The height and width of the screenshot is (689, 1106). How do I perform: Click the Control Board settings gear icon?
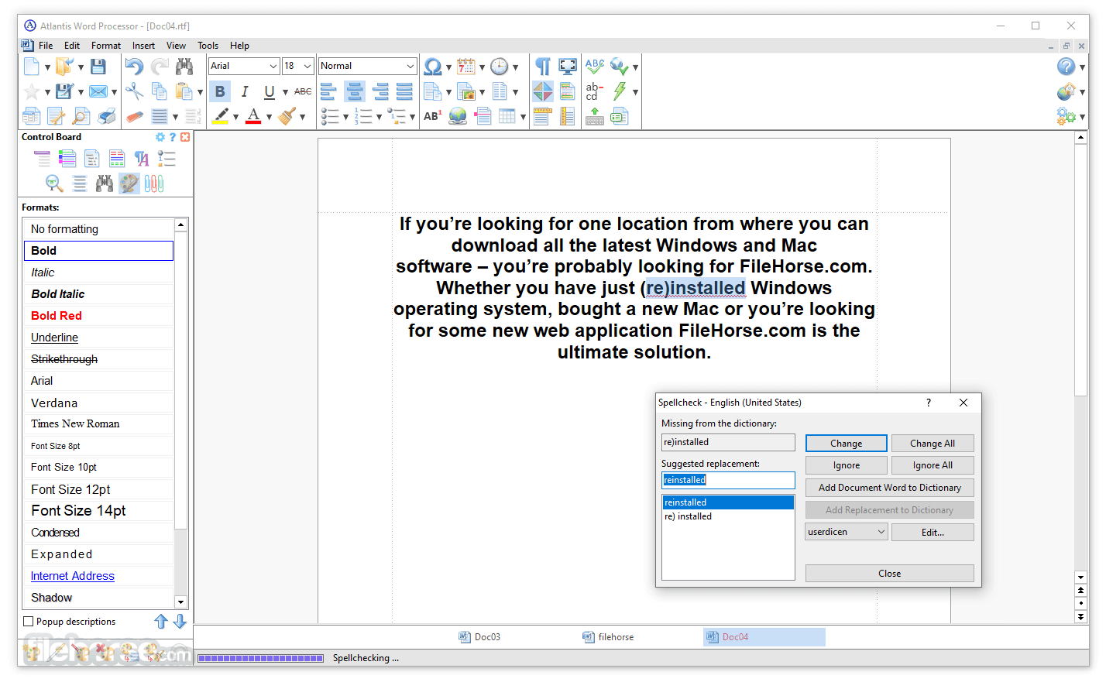coord(160,137)
